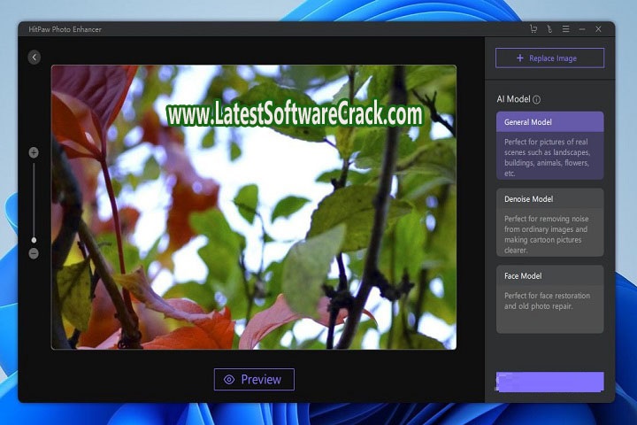Click the AI Model info icon
637x425 pixels.
click(537, 100)
